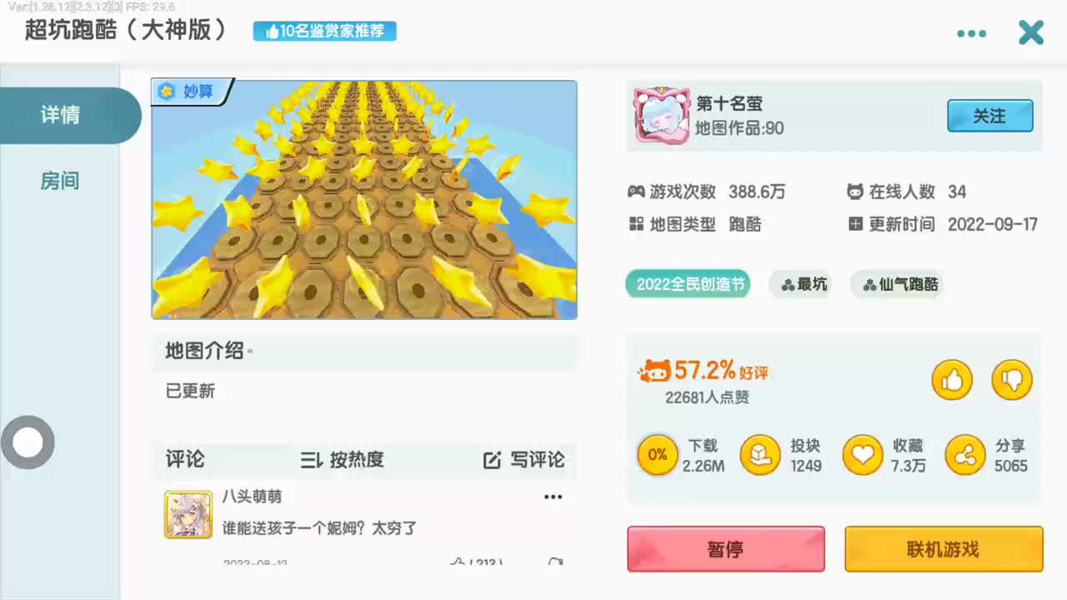Click the download progress 0% icon
The image size is (1067, 600).
tap(657, 455)
